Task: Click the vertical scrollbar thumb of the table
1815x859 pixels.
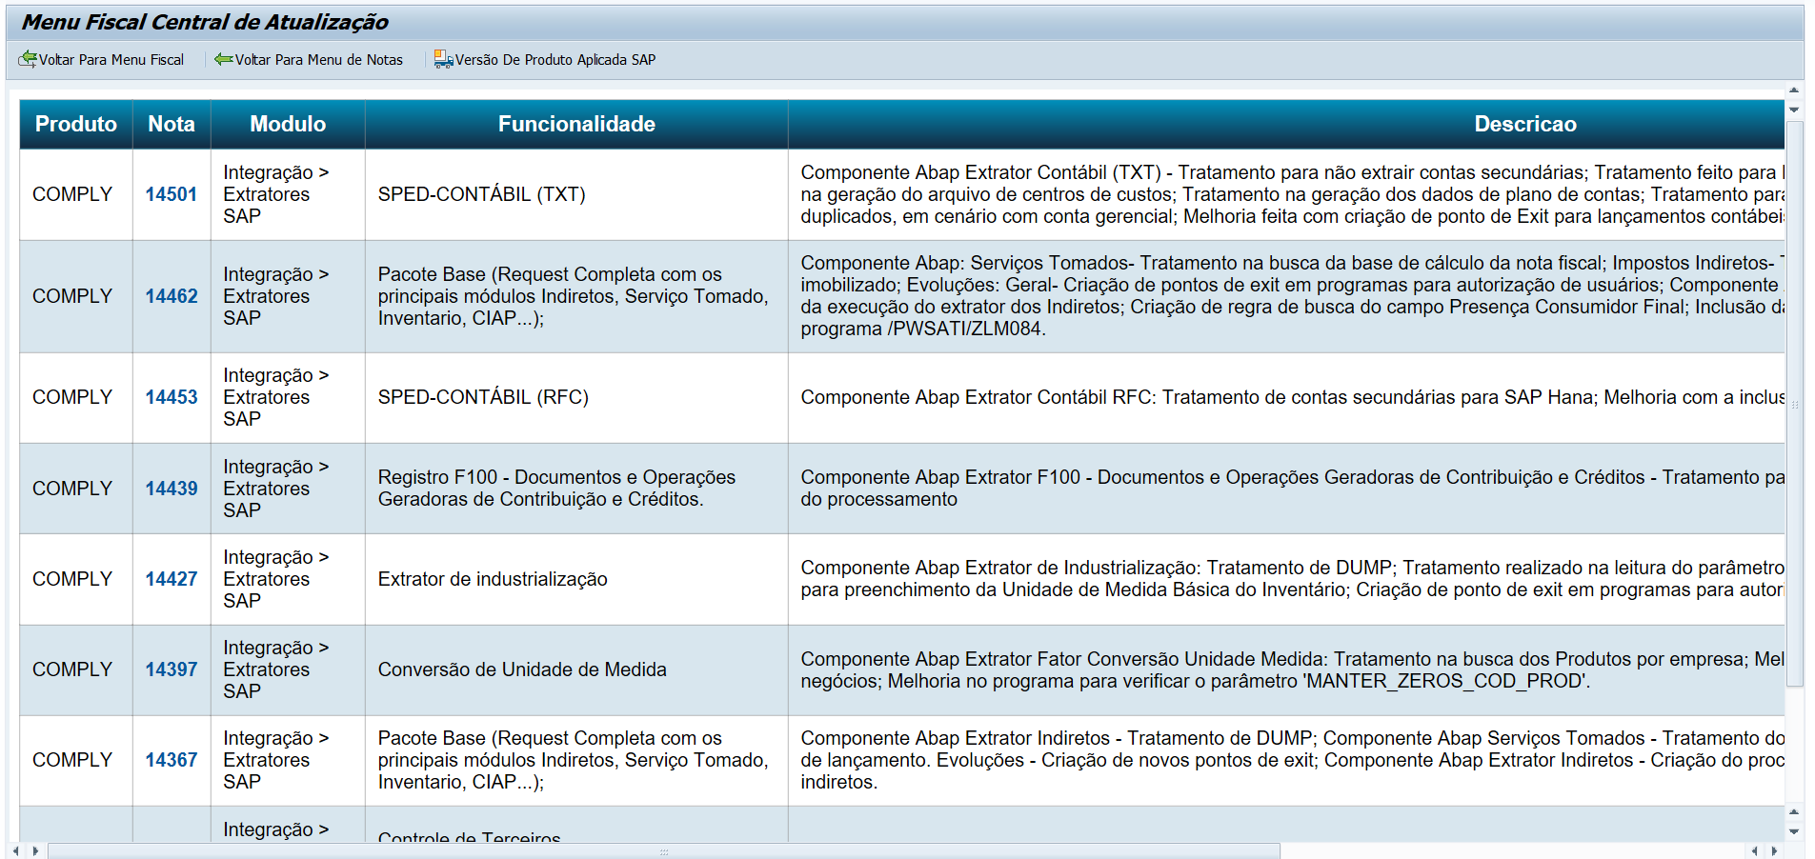Action: [1794, 404]
